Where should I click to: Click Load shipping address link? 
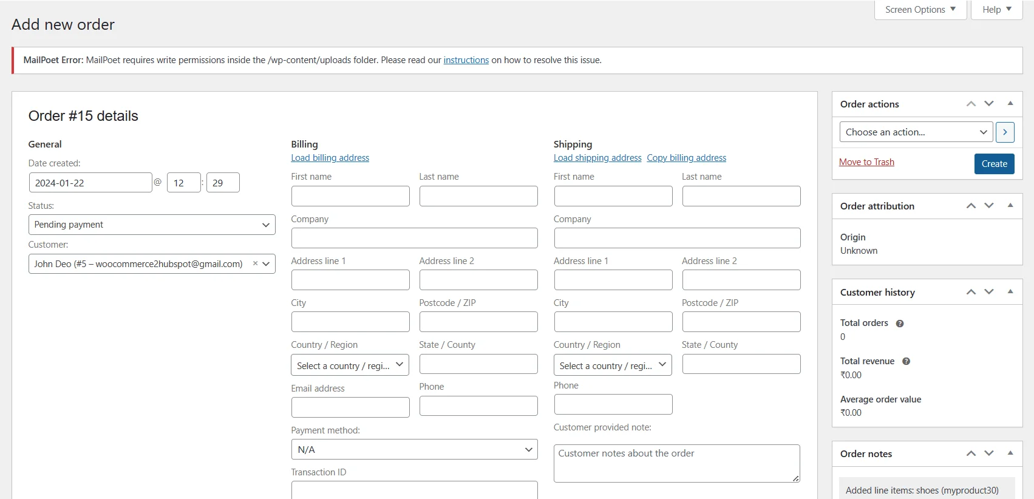point(597,158)
